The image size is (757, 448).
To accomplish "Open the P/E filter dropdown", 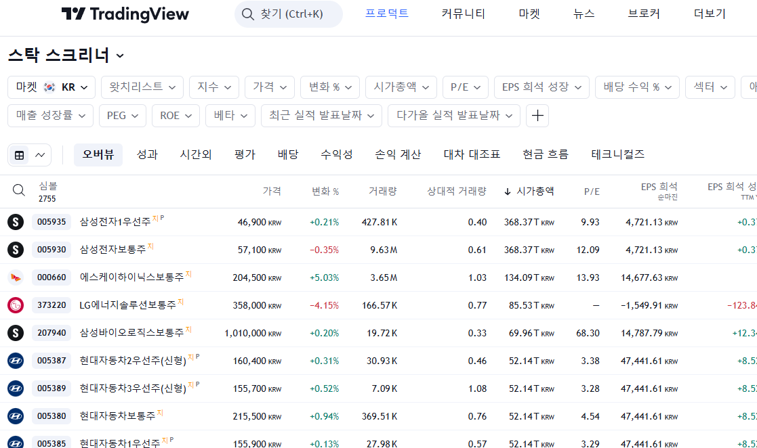I will coord(466,87).
